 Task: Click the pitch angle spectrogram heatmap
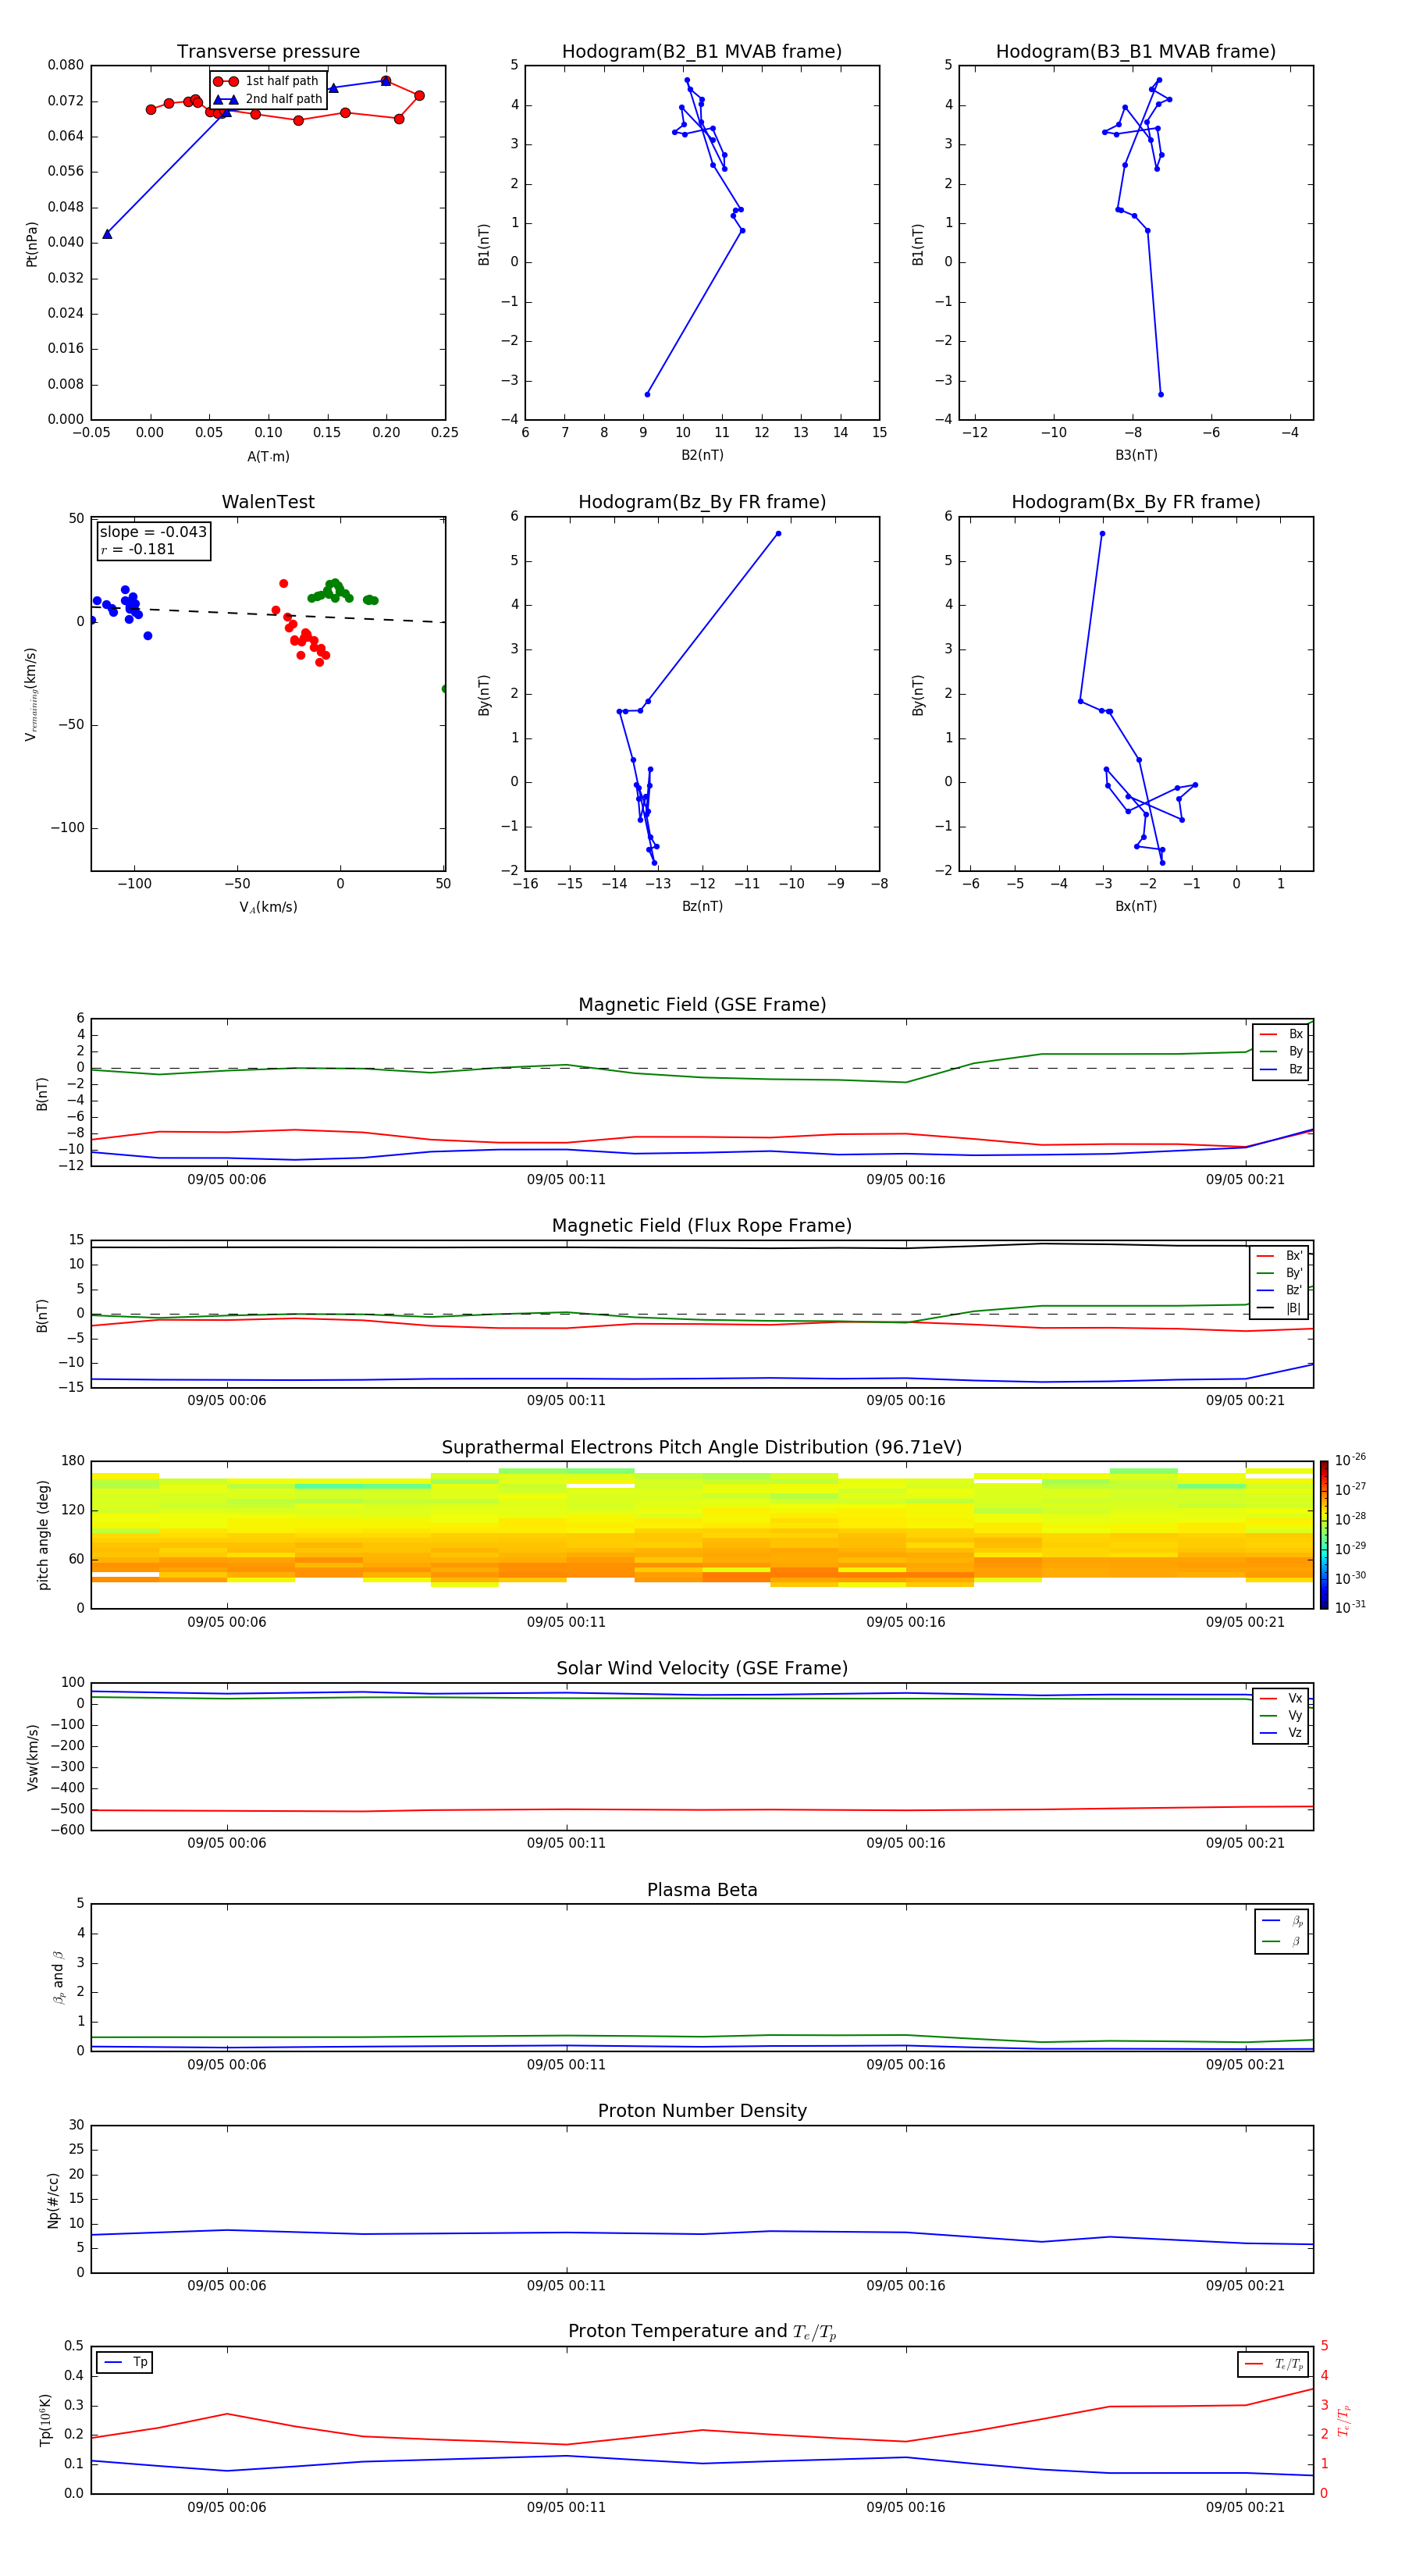click(702, 1535)
